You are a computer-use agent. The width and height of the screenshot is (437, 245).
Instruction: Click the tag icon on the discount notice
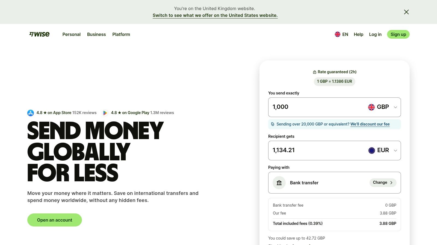272,124
